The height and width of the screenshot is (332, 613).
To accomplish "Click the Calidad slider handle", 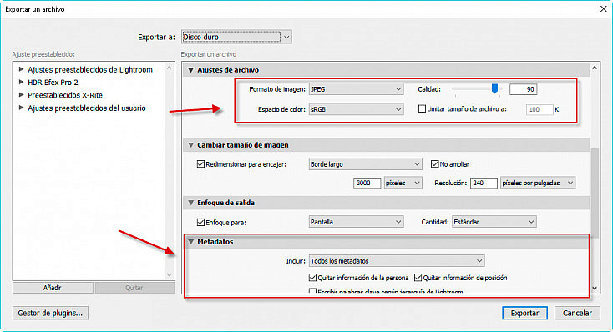I will tap(494, 88).
